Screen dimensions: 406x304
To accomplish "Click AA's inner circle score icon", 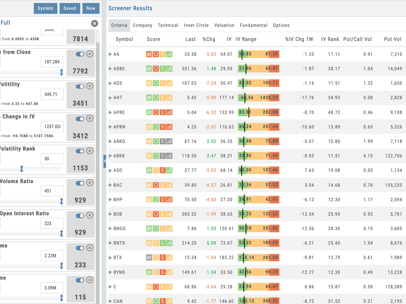I will tap(156, 54).
